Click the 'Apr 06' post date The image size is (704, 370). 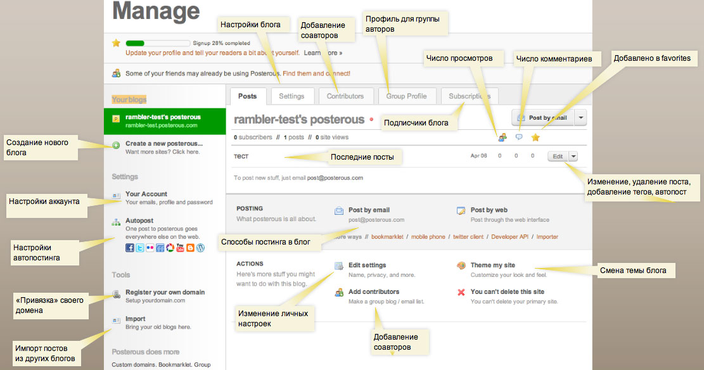pos(478,156)
